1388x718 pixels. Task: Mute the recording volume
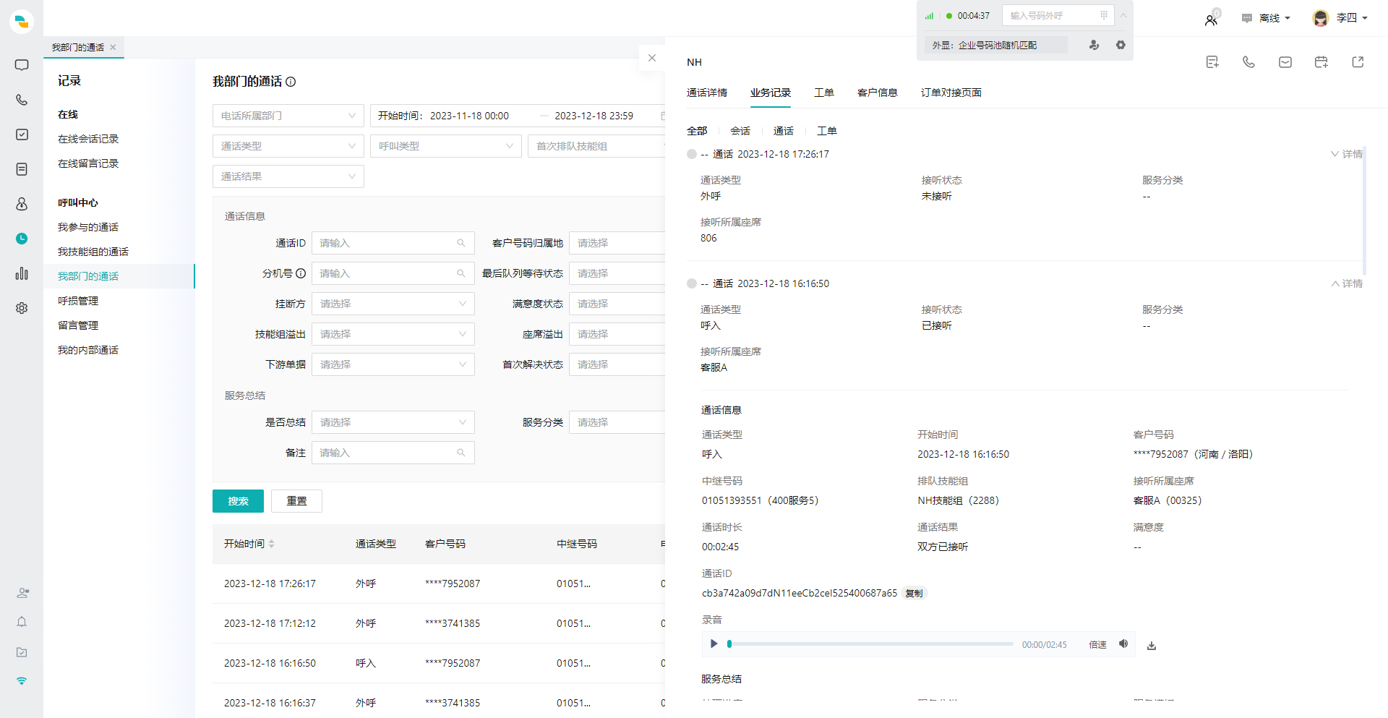(1123, 644)
